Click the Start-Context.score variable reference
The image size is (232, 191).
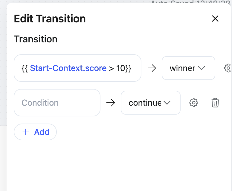(x=68, y=68)
